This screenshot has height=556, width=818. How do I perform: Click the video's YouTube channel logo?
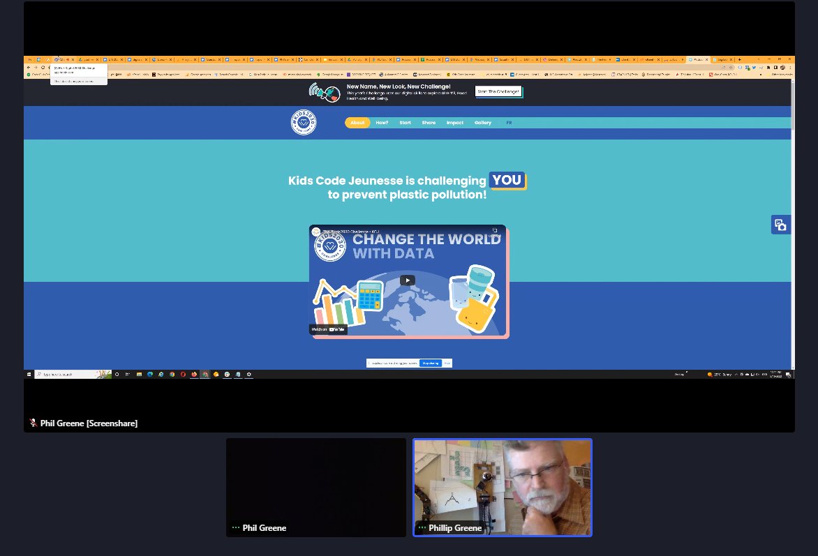pos(315,232)
